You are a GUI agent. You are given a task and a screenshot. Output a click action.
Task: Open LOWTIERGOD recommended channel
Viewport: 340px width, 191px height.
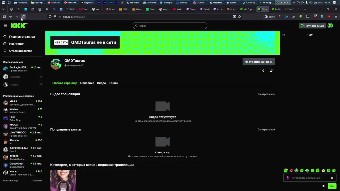point(23,134)
